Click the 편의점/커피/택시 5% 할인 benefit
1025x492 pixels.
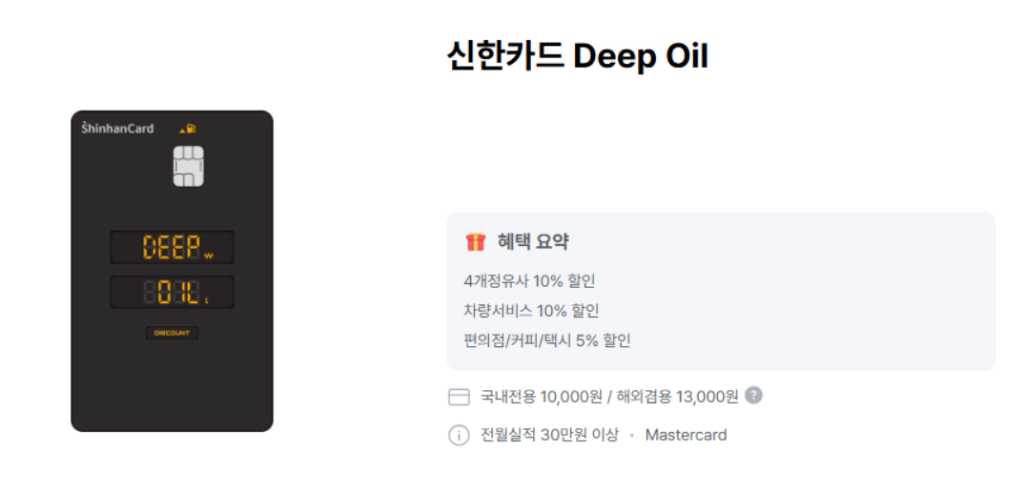[x=546, y=340]
